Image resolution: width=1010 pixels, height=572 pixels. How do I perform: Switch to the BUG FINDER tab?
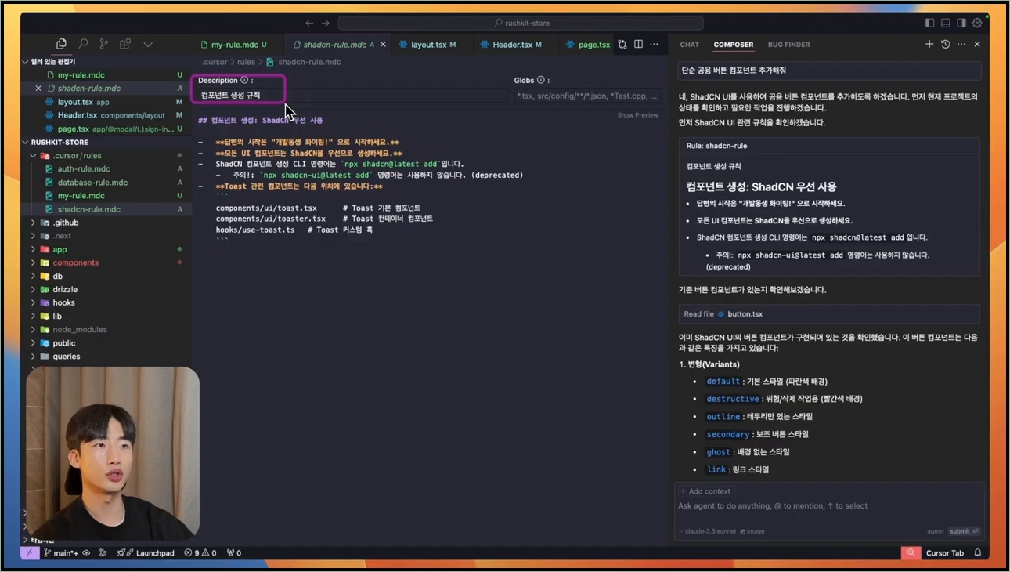(788, 45)
